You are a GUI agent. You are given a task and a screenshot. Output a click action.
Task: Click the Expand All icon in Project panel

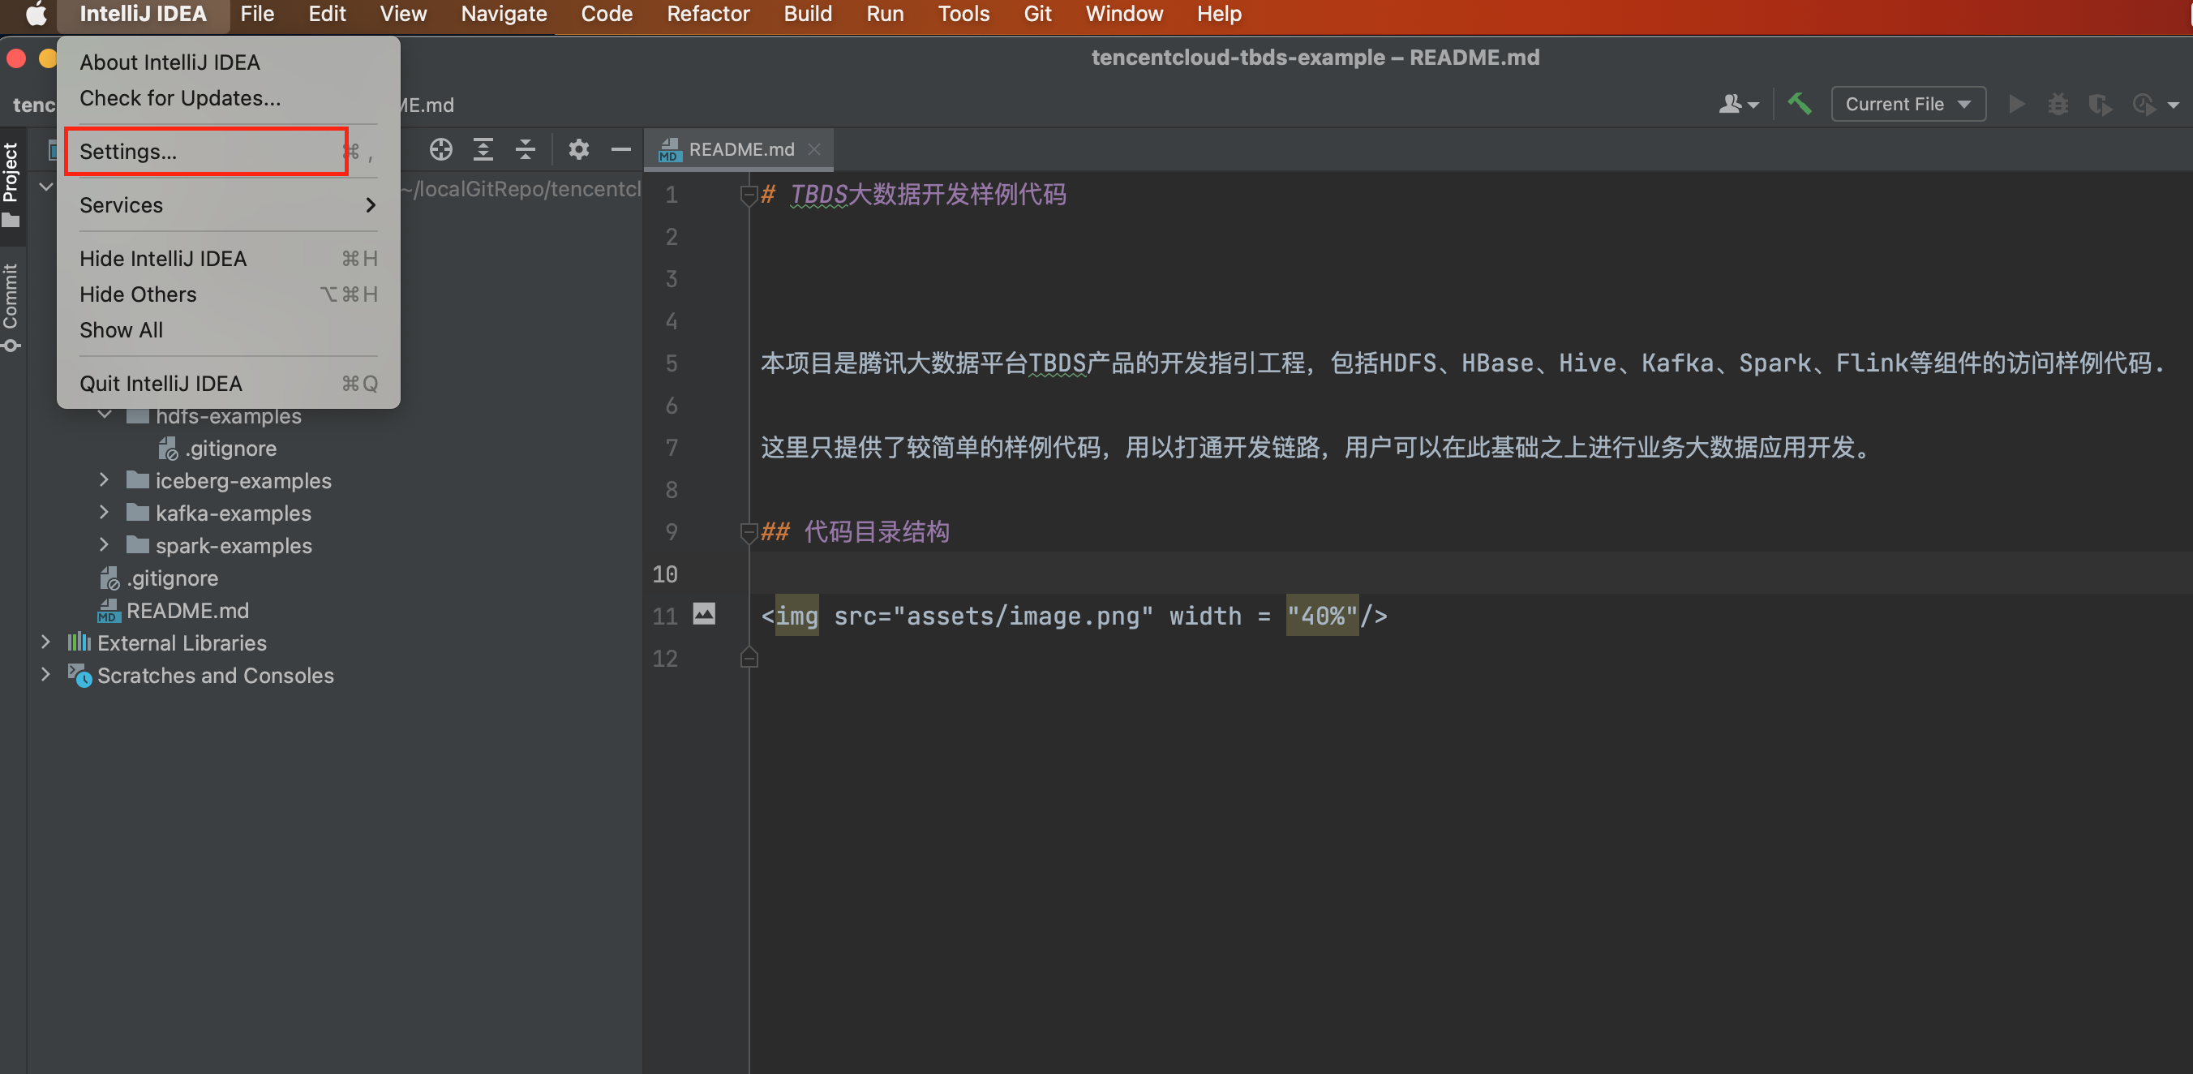tap(483, 150)
